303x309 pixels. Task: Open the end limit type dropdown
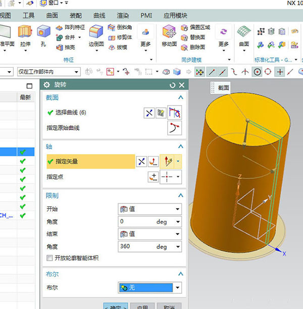(x=150, y=234)
